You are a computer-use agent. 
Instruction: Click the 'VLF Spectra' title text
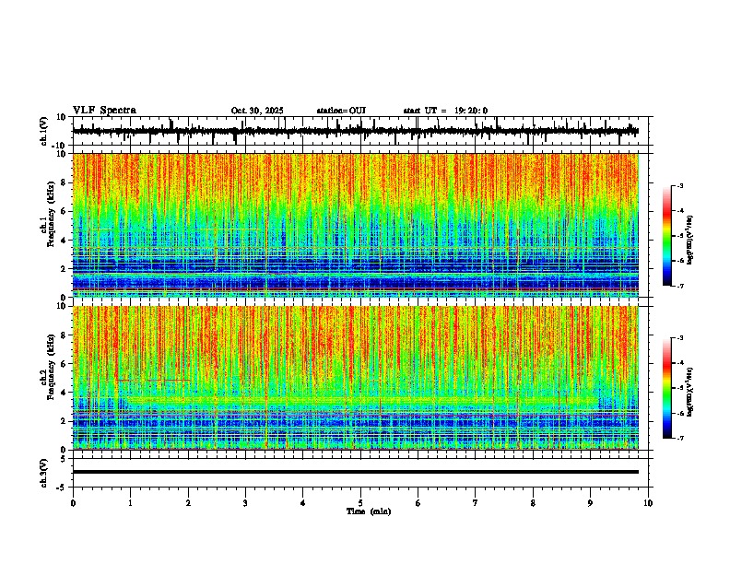(104, 111)
